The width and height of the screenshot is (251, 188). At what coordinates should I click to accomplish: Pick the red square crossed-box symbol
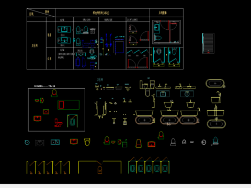pos(46,112)
